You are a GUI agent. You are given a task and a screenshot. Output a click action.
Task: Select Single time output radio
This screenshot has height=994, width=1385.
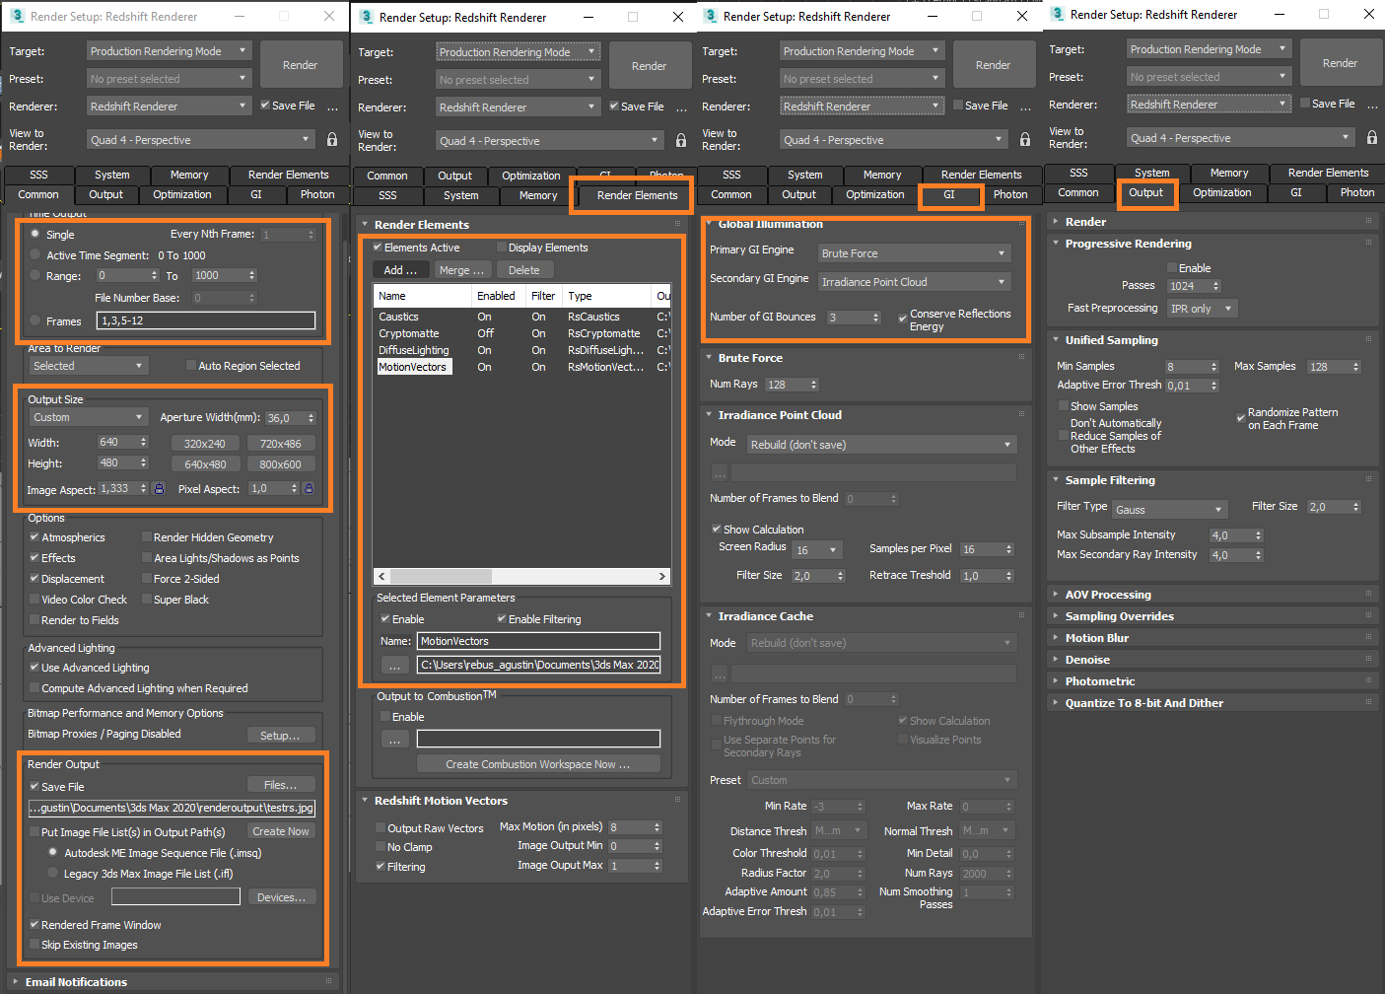click(x=35, y=234)
